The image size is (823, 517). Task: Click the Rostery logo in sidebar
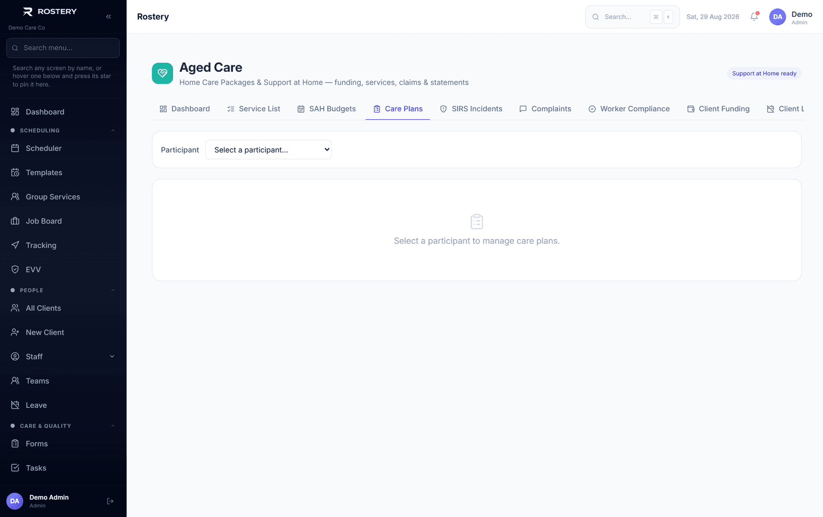pyautogui.click(x=50, y=12)
